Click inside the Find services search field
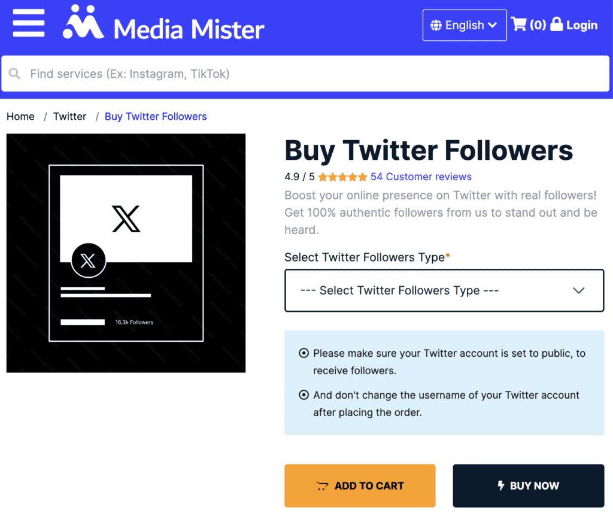 point(180,73)
